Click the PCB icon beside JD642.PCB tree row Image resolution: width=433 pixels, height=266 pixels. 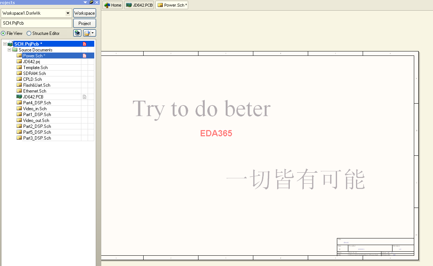pos(19,97)
